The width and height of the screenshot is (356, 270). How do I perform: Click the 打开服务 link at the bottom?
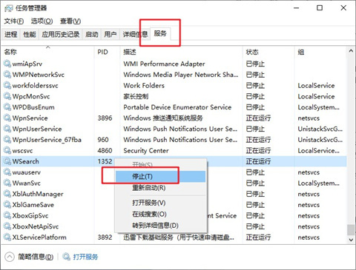[85, 257]
